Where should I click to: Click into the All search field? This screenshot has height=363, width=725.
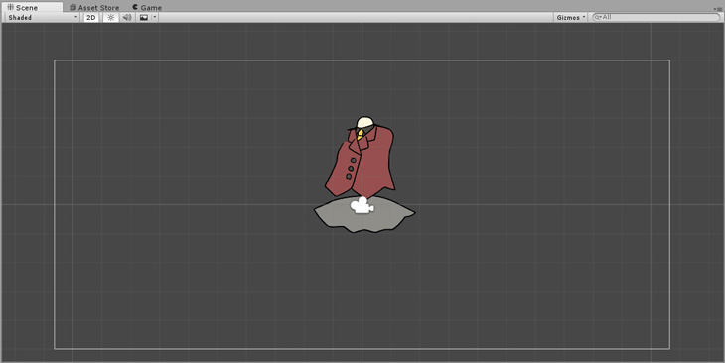click(x=656, y=17)
